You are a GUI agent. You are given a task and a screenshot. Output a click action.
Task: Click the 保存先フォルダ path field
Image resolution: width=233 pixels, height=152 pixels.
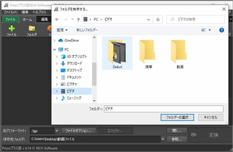pos(95,139)
